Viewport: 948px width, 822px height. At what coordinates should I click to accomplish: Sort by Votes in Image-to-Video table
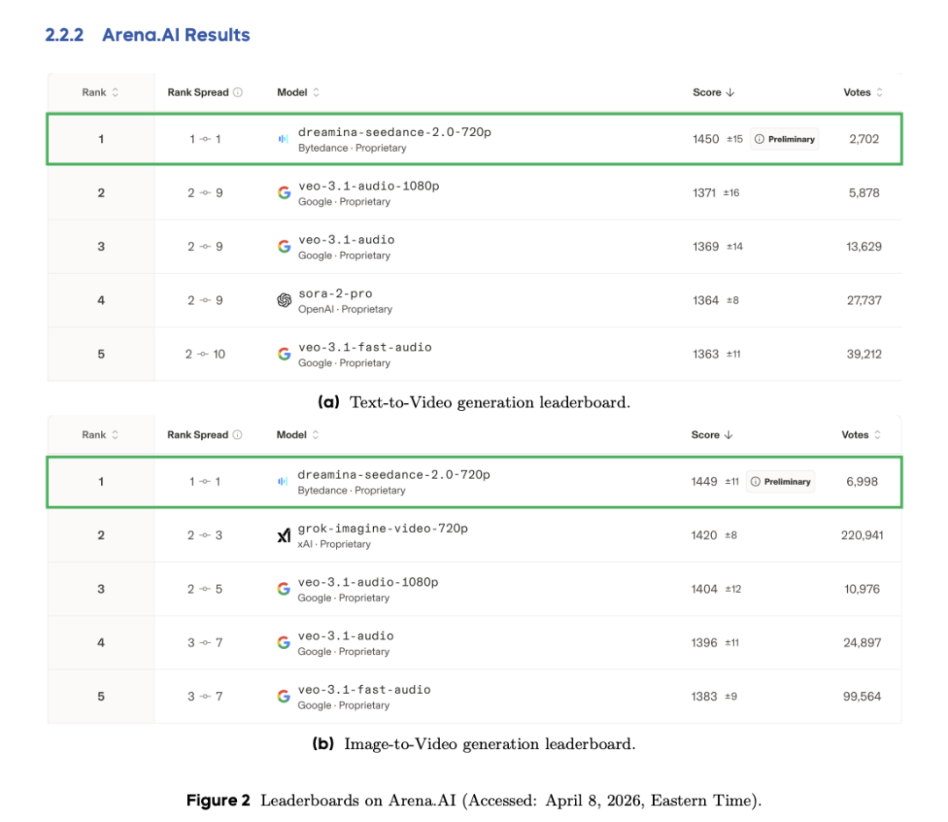coord(861,435)
